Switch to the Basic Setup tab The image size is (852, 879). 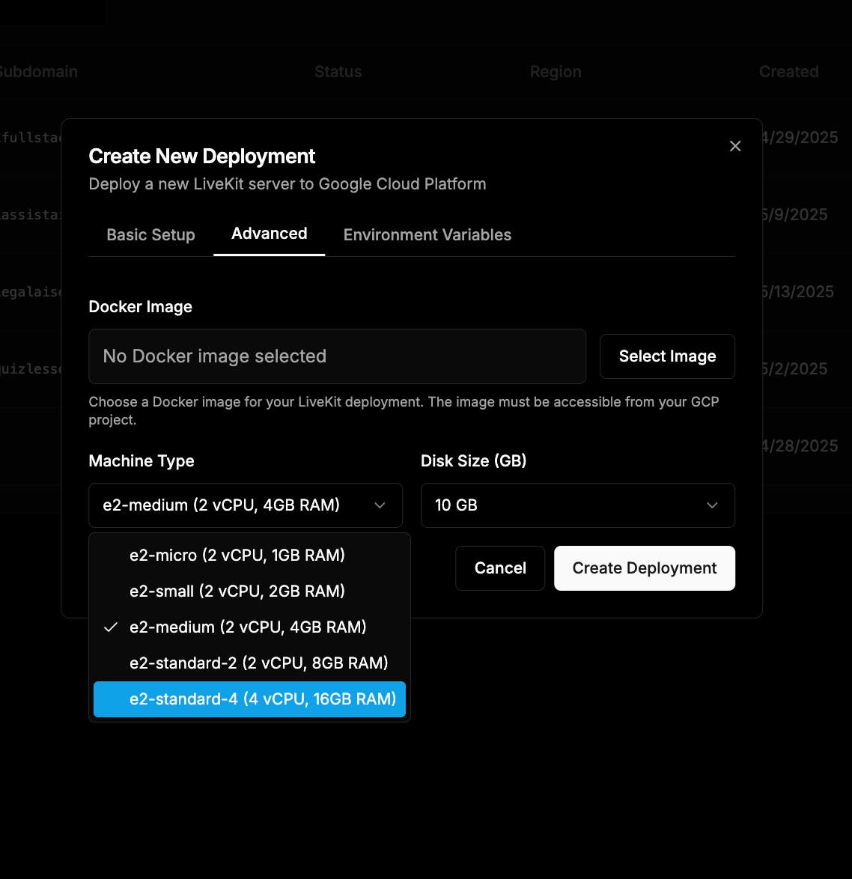(x=150, y=234)
